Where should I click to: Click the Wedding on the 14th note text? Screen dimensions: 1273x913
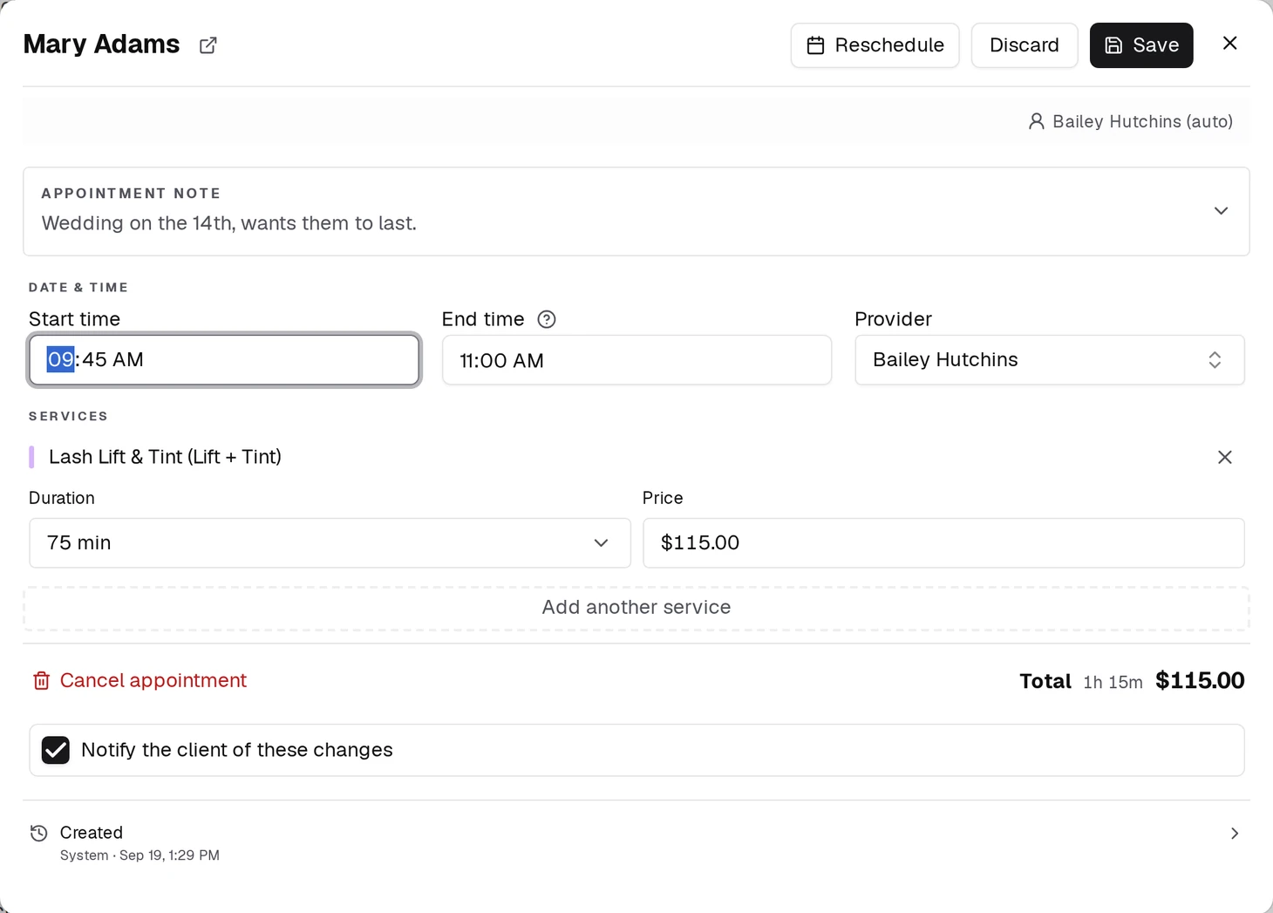point(229,223)
